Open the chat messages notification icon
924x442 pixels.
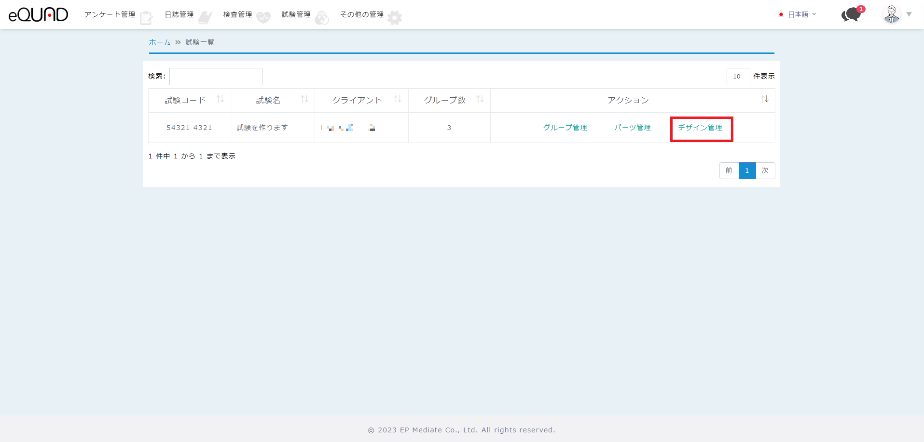tap(851, 14)
